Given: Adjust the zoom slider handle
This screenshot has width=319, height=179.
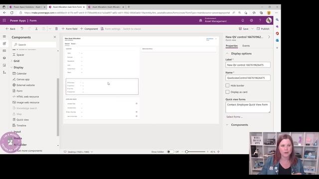Looking at the screenshot, I should (186, 152).
